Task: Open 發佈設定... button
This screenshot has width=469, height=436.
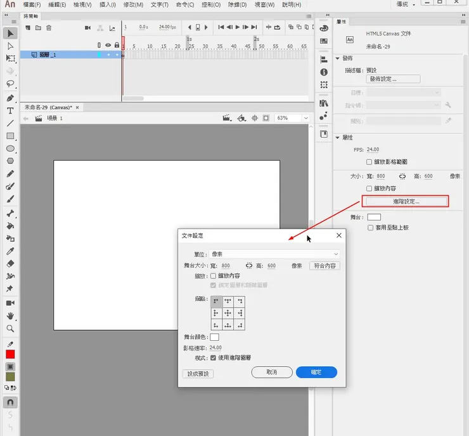Action: tap(393, 79)
